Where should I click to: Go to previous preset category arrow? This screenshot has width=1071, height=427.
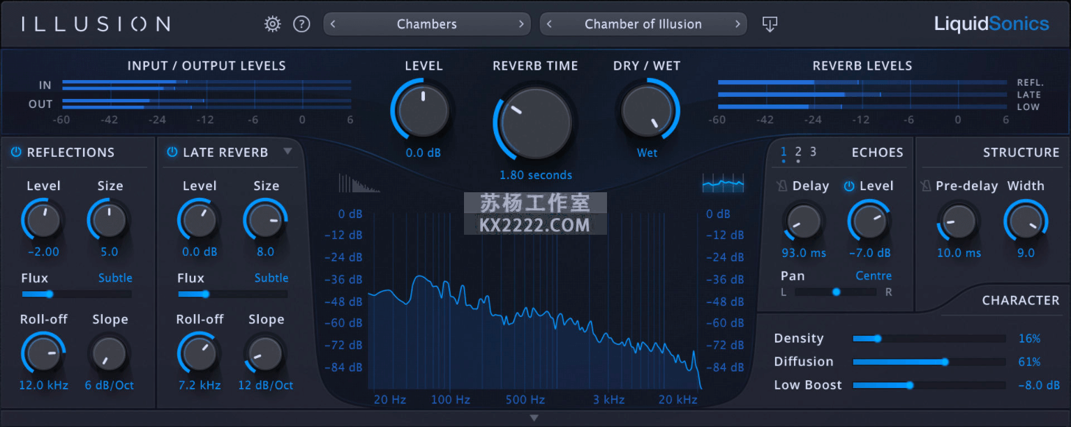[x=334, y=24]
